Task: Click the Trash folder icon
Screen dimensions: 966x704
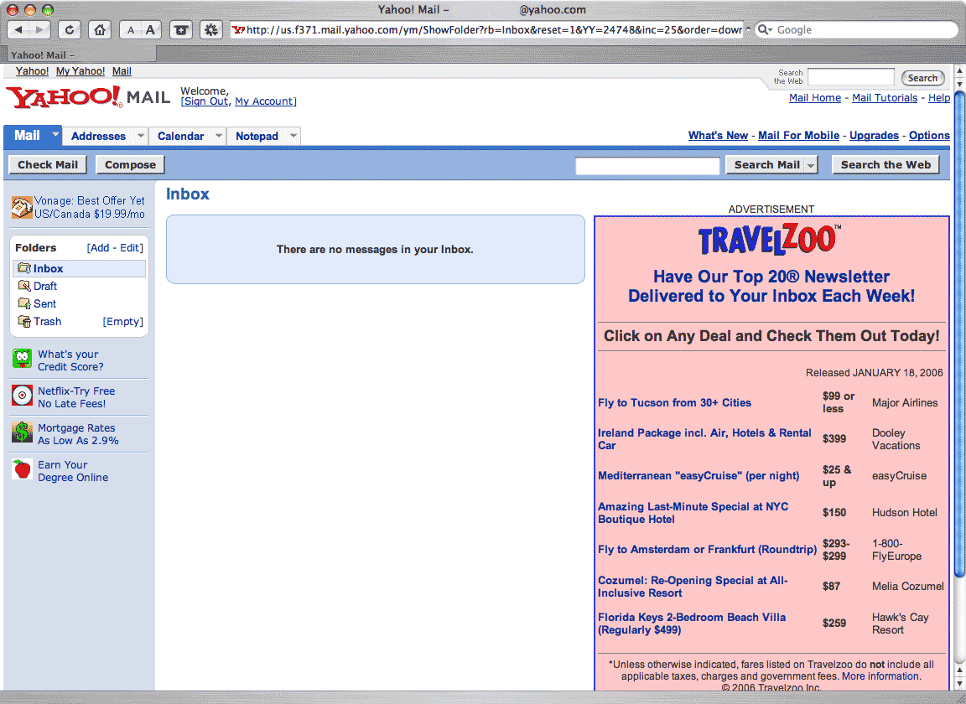Action: (24, 321)
